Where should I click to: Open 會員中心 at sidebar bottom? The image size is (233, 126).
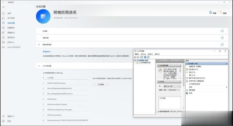11,116
